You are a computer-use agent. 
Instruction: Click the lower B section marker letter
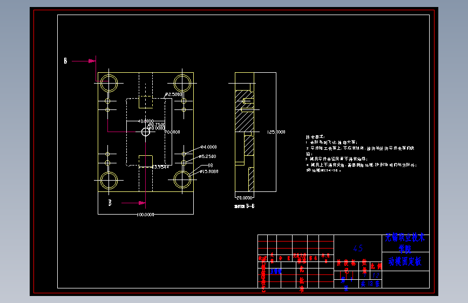[110, 203]
